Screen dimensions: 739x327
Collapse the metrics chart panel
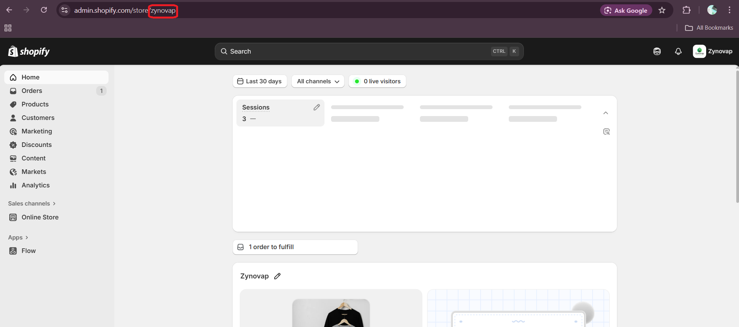click(606, 113)
